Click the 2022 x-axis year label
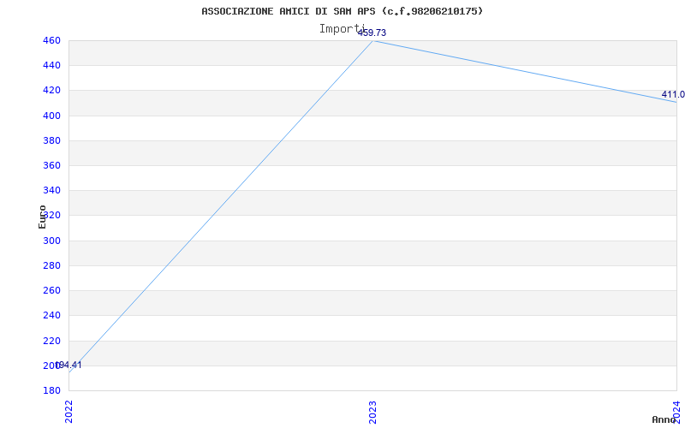Viewport: 685px width, 428px height. point(68,411)
